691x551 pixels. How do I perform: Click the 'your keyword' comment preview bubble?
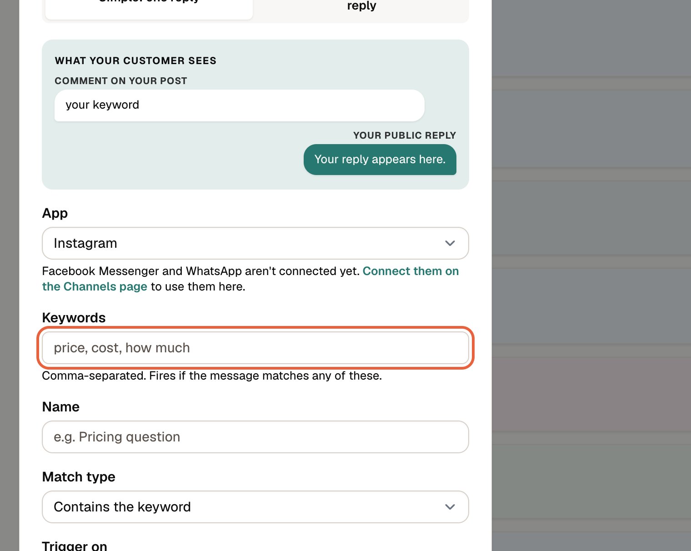point(240,105)
